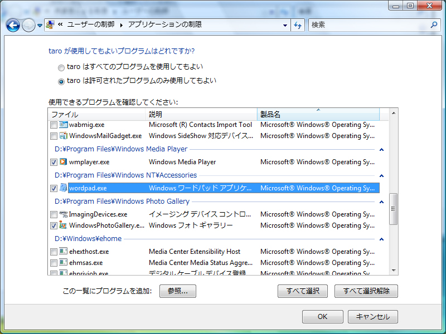Click the WindowsPhotoGallery.exe icon
Viewport: 446px width, 334px height.
tap(63, 225)
